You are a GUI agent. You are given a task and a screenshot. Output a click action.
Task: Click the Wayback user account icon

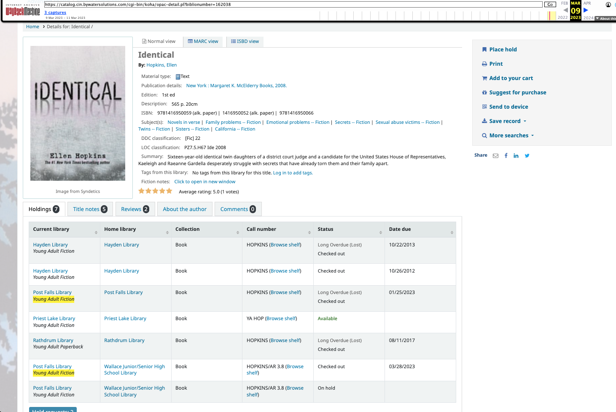pos(608,5)
